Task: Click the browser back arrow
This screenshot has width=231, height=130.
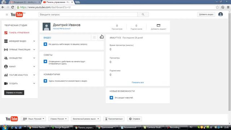Action: tap(3, 7)
